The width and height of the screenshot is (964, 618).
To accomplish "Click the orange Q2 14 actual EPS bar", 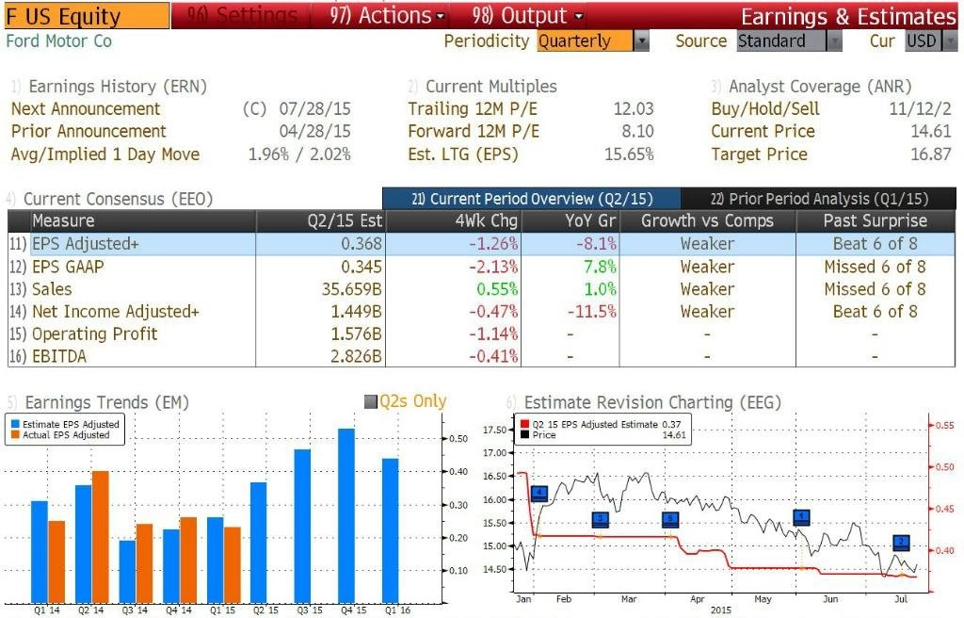I will coord(100,537).
